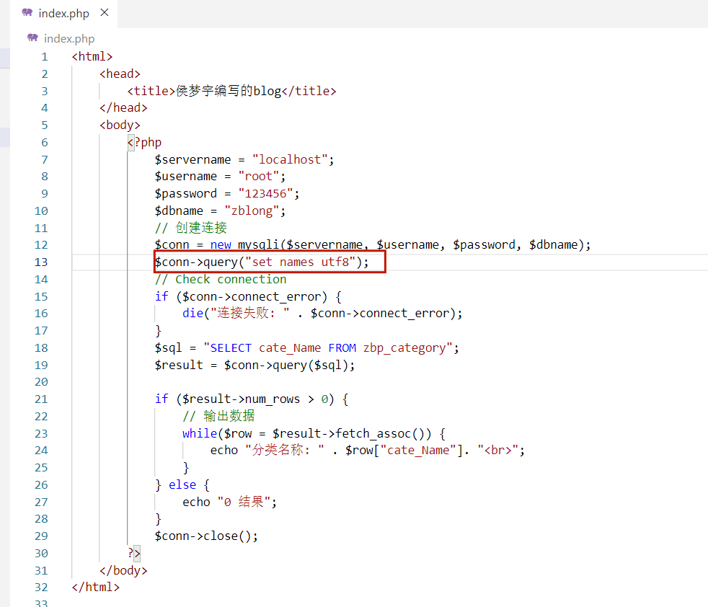Click line number 32 in the gutter
This screenshot has height=607, width=708.
(41, 587)
